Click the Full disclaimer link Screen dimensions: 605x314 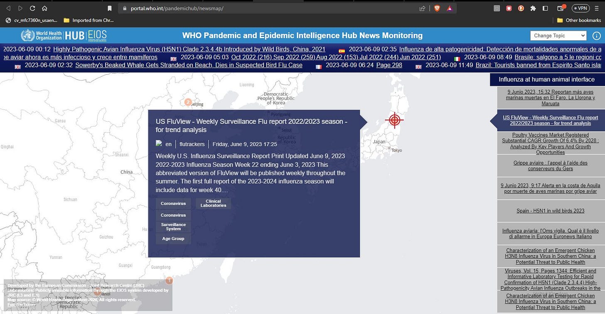[22, 305]
